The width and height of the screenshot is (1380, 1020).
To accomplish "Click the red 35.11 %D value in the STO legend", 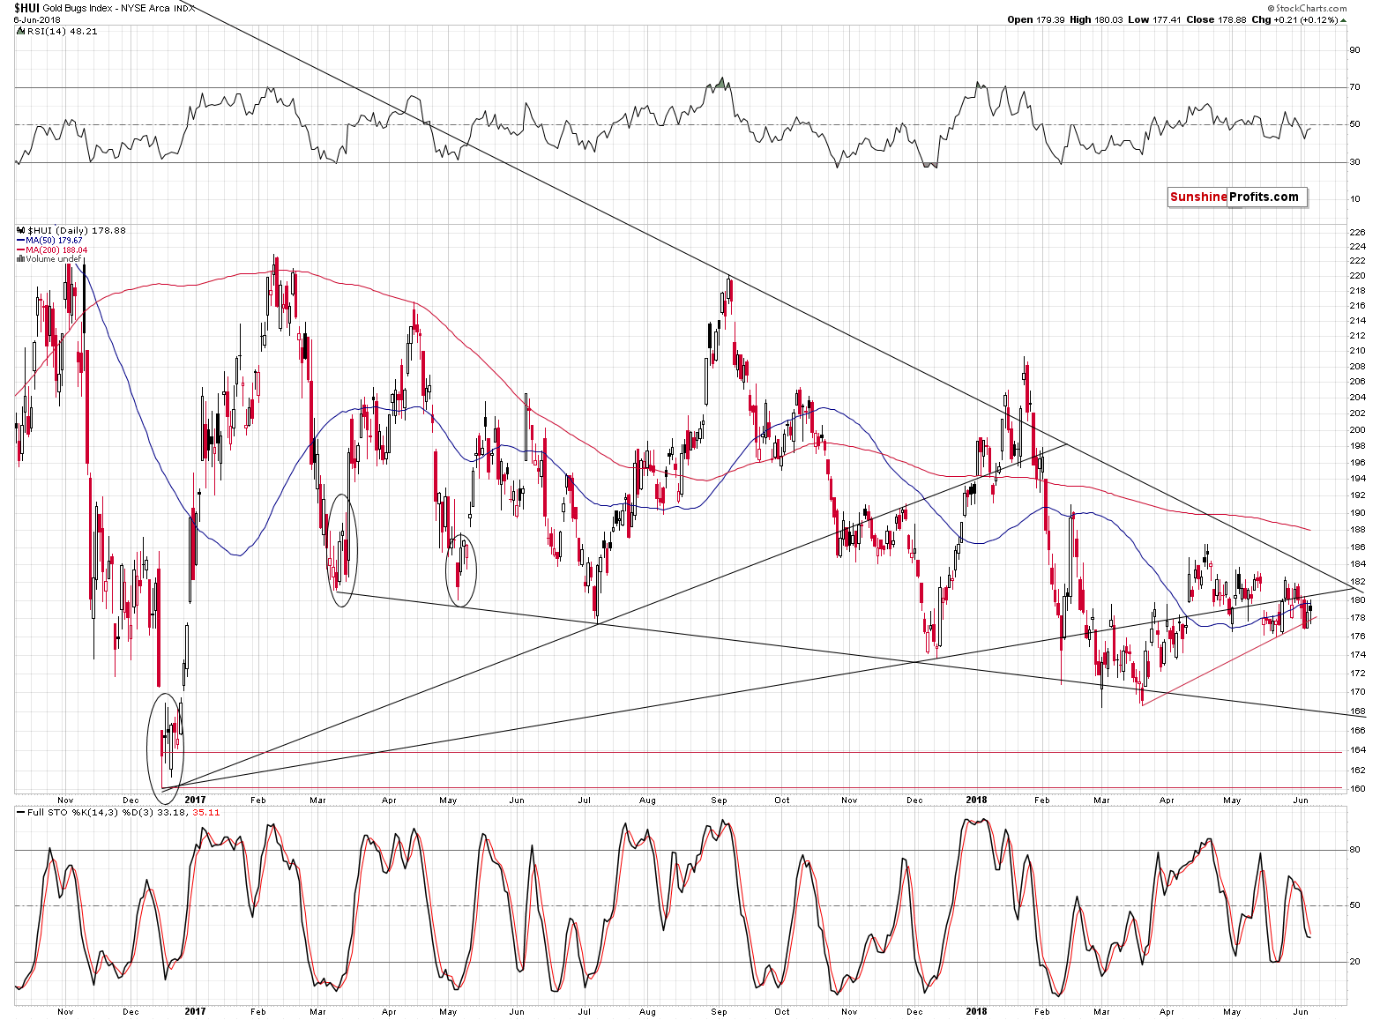I will pos(205,813).
